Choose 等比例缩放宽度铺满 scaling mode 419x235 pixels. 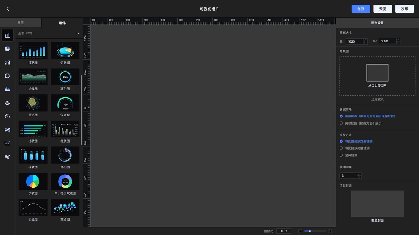pos(341,141)
